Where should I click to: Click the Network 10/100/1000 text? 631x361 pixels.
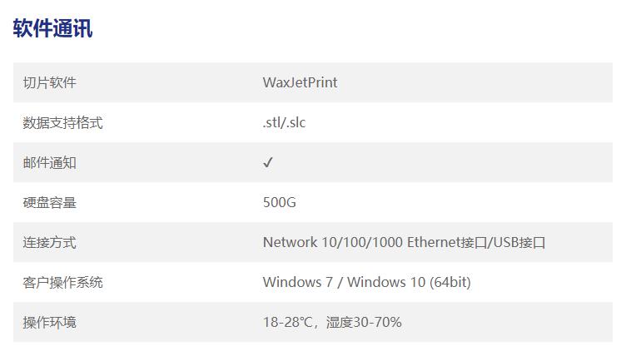click(x=332, y=242)
